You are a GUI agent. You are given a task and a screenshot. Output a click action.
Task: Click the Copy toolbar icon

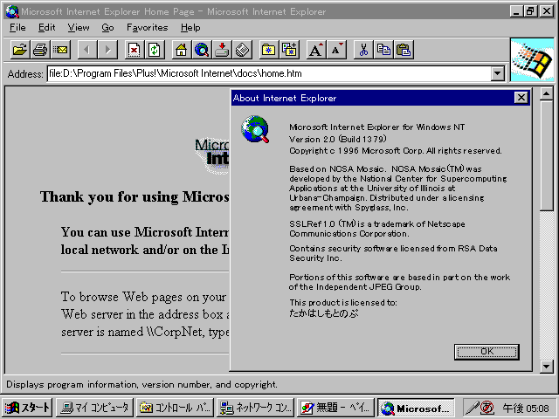(383, 50)
